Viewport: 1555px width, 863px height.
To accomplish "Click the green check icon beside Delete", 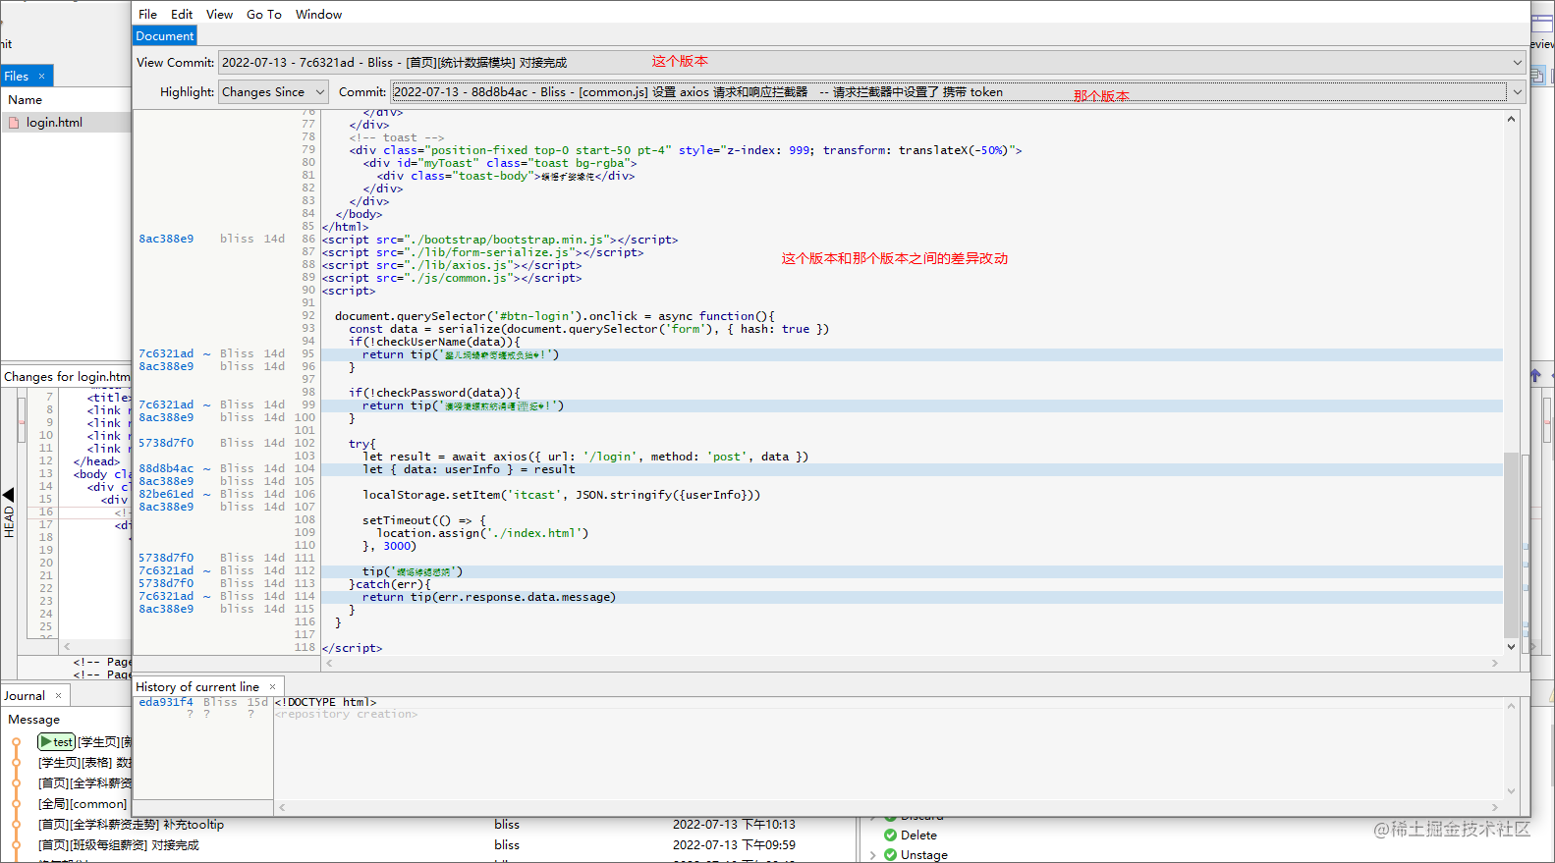I will pyautogui.click(x=890, y=836).
